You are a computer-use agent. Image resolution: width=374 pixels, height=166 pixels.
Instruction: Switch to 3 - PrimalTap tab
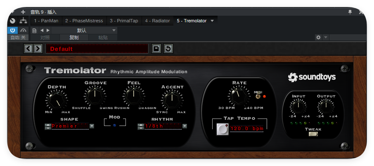pyautogui.click(x=124, y=21)
